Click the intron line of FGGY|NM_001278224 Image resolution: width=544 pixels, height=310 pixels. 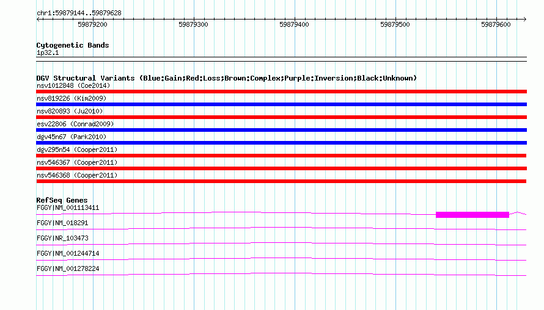pyautogui.click(x=281, y=273)
